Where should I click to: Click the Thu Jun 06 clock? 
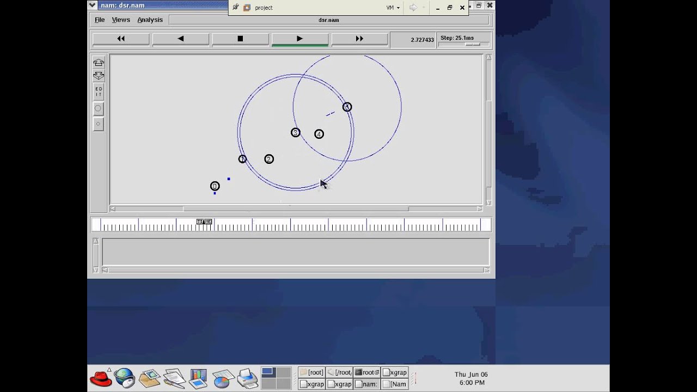pos(472,378)
